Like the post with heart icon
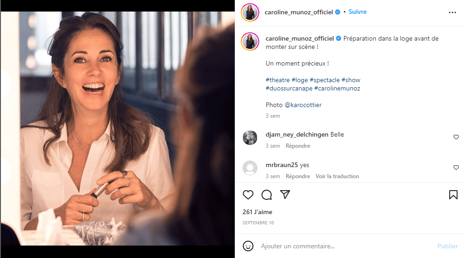Screen dimensions: 464x258 pos(248,195)
